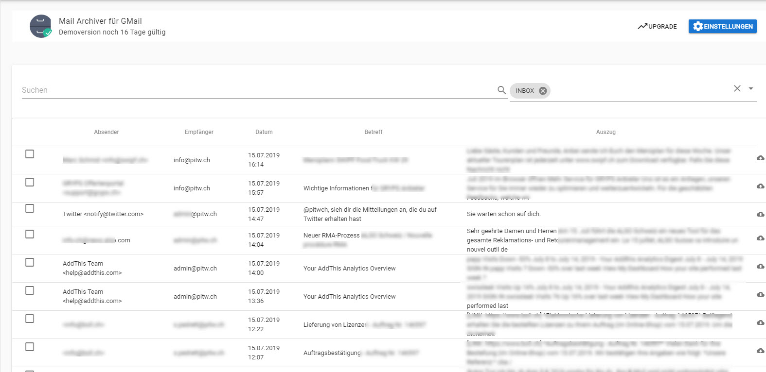
Task: Download the 15:57 email via cloud icon
Action: pos(761,186)
